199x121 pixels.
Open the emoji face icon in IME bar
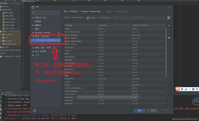coord(193,89)
